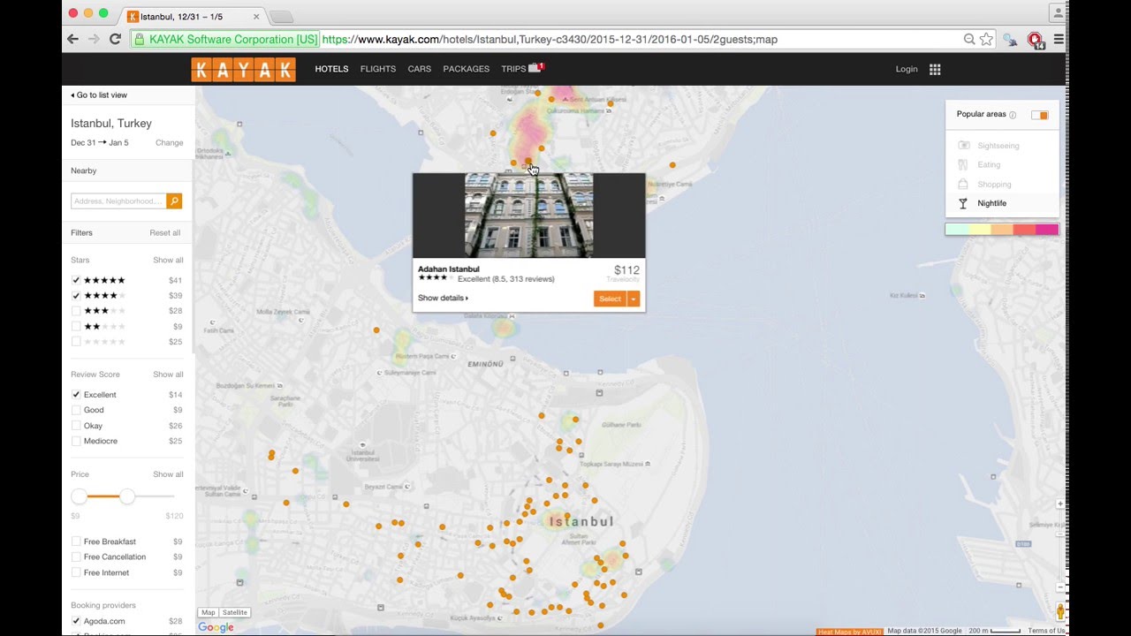Open the Chrome hamburger menu
Image resolution: width=1131 pixels, height=636 pixels.
click(1059, 39)
